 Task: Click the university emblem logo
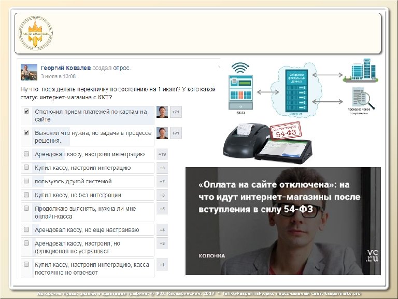pyautogui.click(x=36, y=33)
